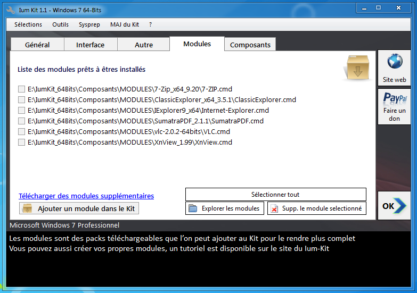The width and height of the screenshot is (417, 293).
Task: Click the Sélectionner tout button
Action: pyautogui.click(x=275, y=195)
